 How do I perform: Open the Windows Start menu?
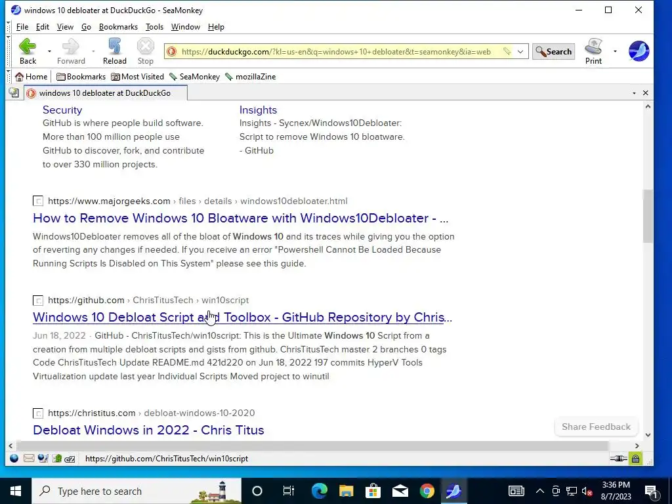click(x=16, y=491)
